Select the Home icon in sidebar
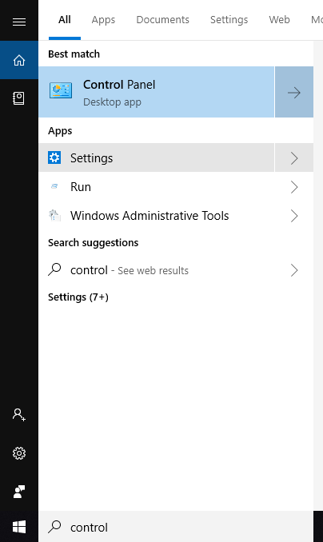 [19, 60]
